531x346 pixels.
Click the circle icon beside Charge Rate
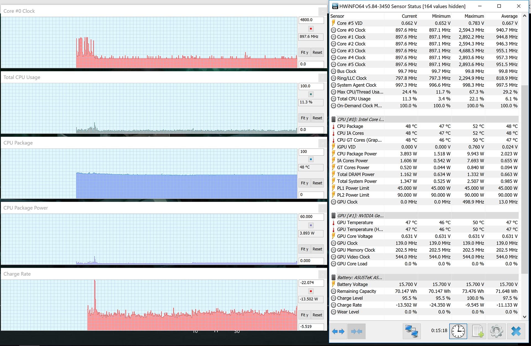(334, 305)
